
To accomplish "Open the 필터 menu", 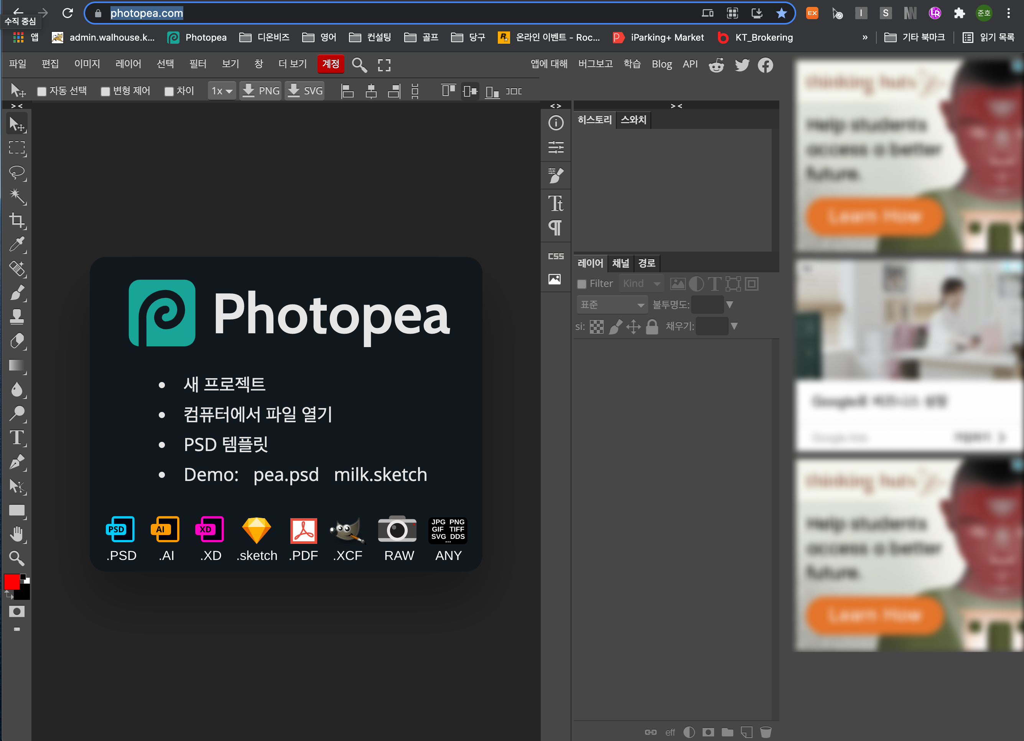I will tap(197, 64).
